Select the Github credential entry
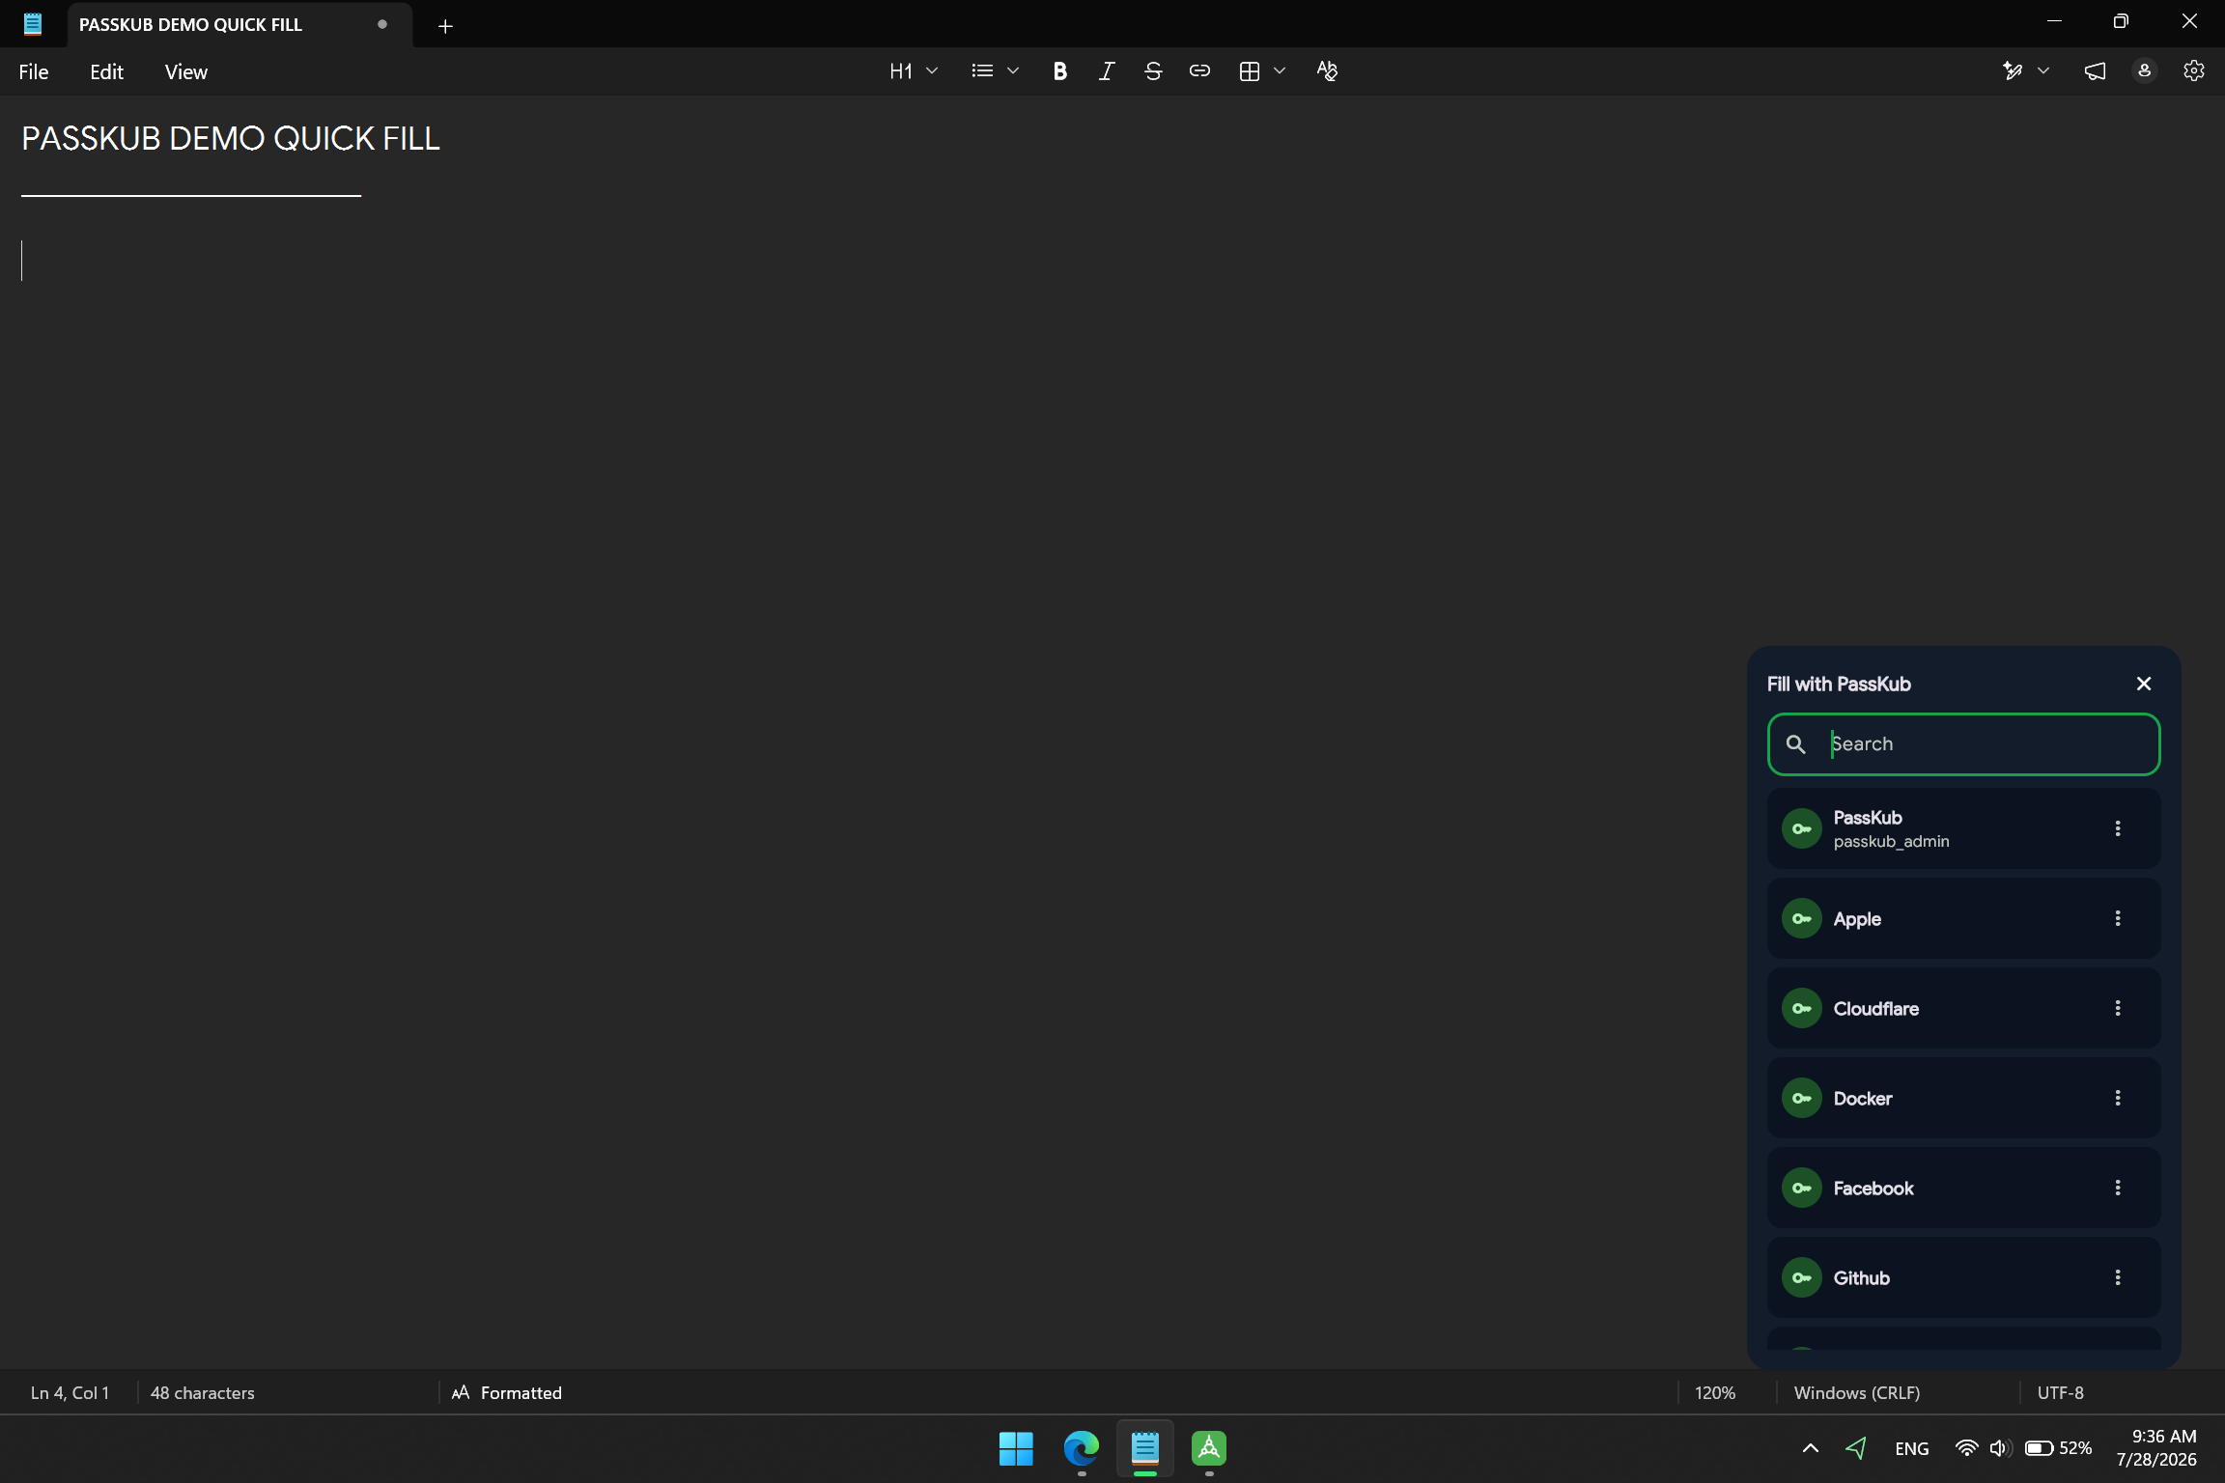The height and width of the screenshot is (1483, 2225). coord(1963,1278)
